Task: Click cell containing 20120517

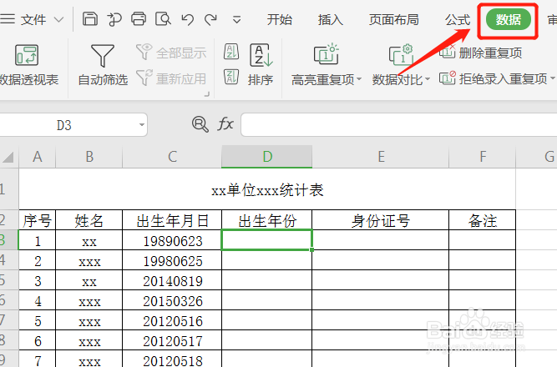Action: pyautogui.click(x=172, y=340)
